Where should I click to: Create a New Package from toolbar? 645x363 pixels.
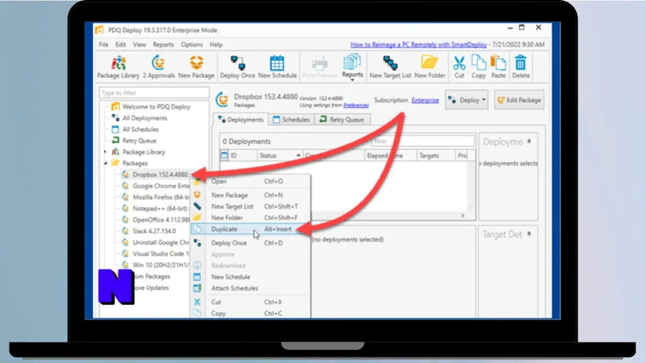pos(197,67)
